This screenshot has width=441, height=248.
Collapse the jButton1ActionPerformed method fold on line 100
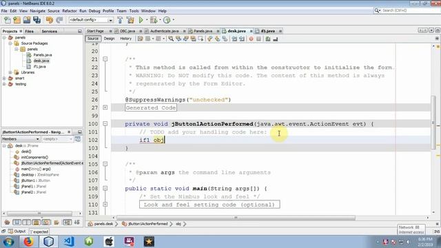[x=105, y=124]
